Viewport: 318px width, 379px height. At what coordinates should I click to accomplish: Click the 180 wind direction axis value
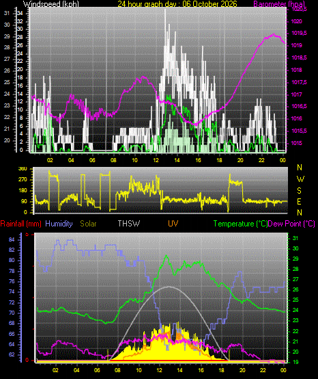coord(23,190)
